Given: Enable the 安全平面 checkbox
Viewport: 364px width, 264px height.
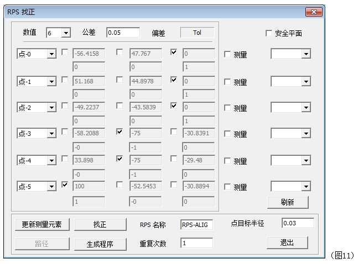Looking at the screenshot, I should [269, 33].
